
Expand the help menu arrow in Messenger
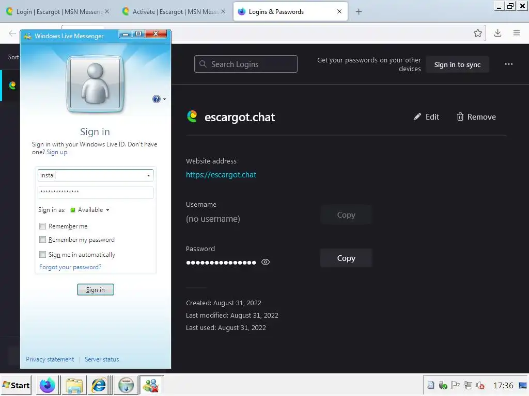165,100
